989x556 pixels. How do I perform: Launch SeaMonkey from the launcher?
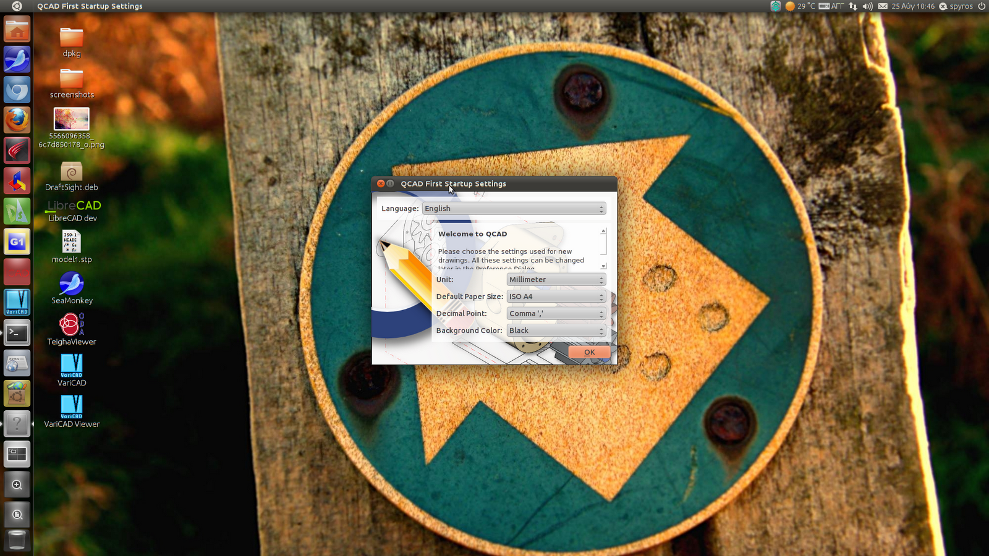[x=17, y=59]
